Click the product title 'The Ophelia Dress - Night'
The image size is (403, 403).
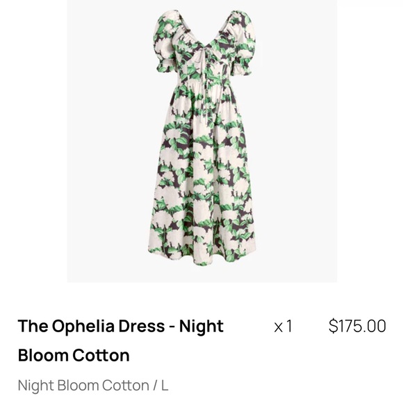[120, 326]
